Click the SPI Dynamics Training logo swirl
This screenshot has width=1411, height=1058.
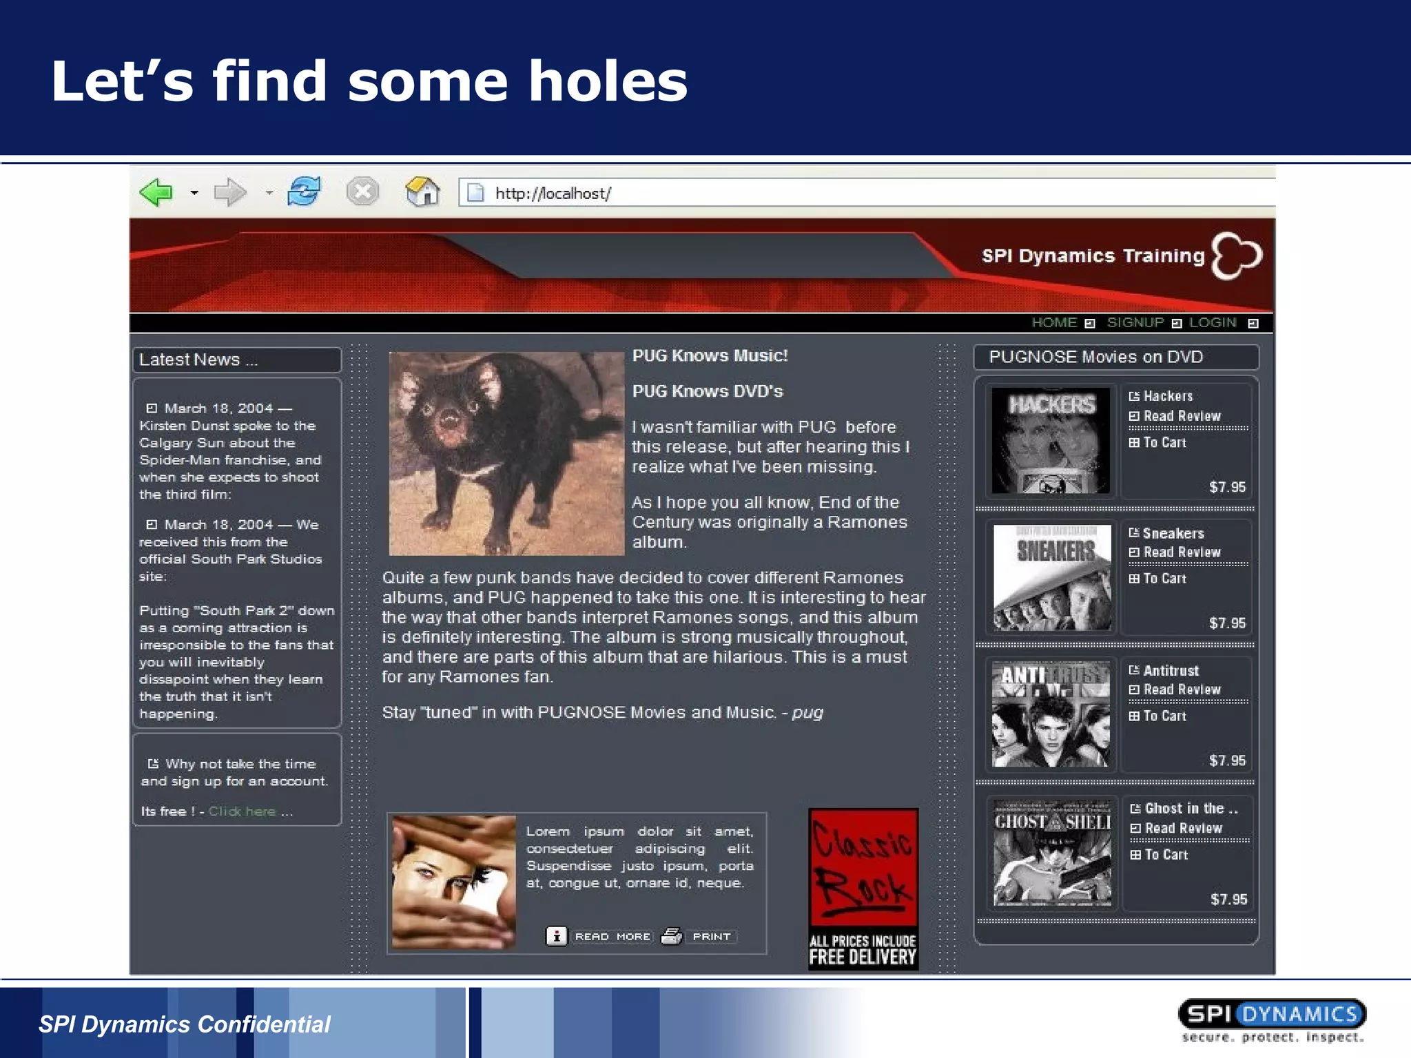point(1237,256)
